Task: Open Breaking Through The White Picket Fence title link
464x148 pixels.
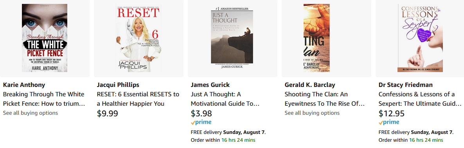Action: point(44,99)
